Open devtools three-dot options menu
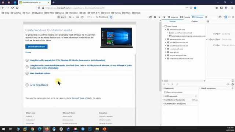Screen dimensions: 235x132 click(x=229, y=17)
